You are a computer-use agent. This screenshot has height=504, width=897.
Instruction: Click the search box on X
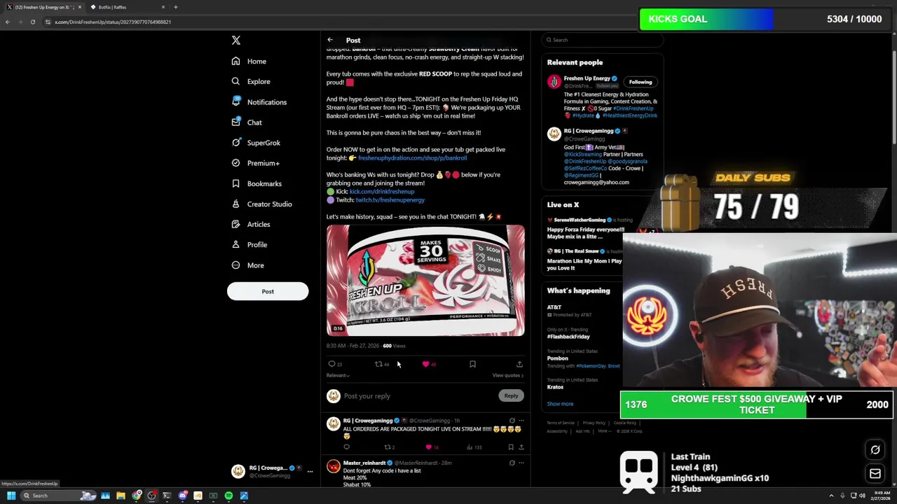point(602,40)
